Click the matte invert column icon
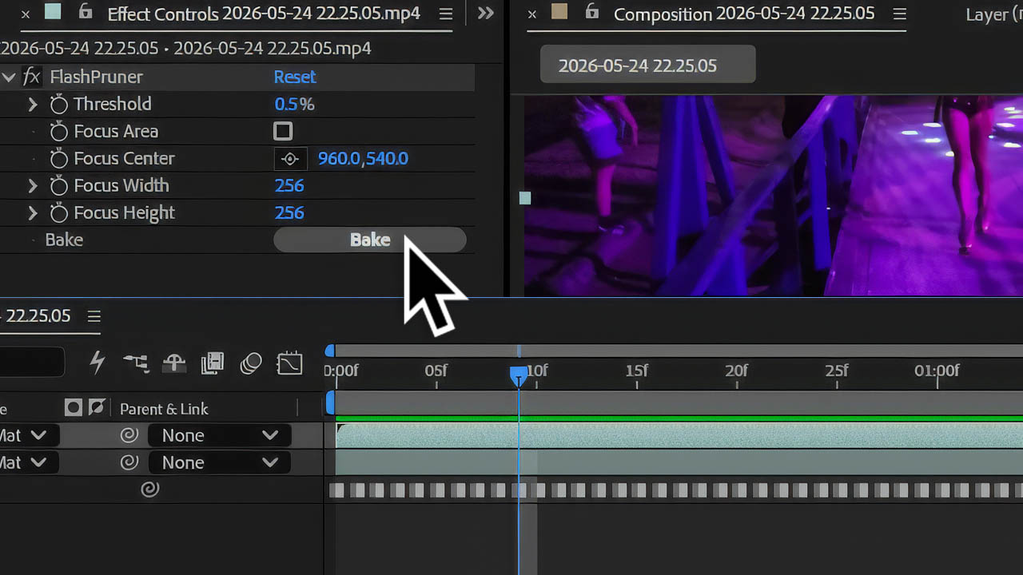Viewport: 1023px width, 575px height. click(97, 408)
